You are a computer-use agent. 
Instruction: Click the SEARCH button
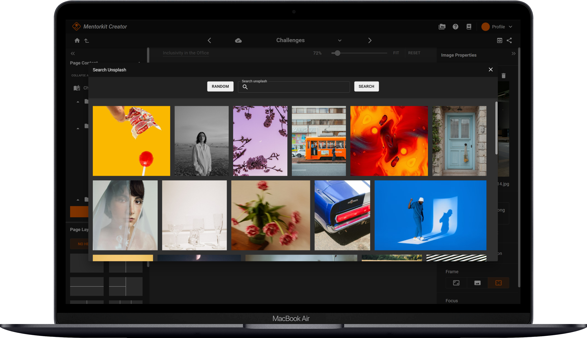(366, 86)
